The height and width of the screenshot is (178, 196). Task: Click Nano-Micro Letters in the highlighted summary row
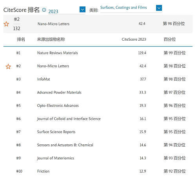53,24
